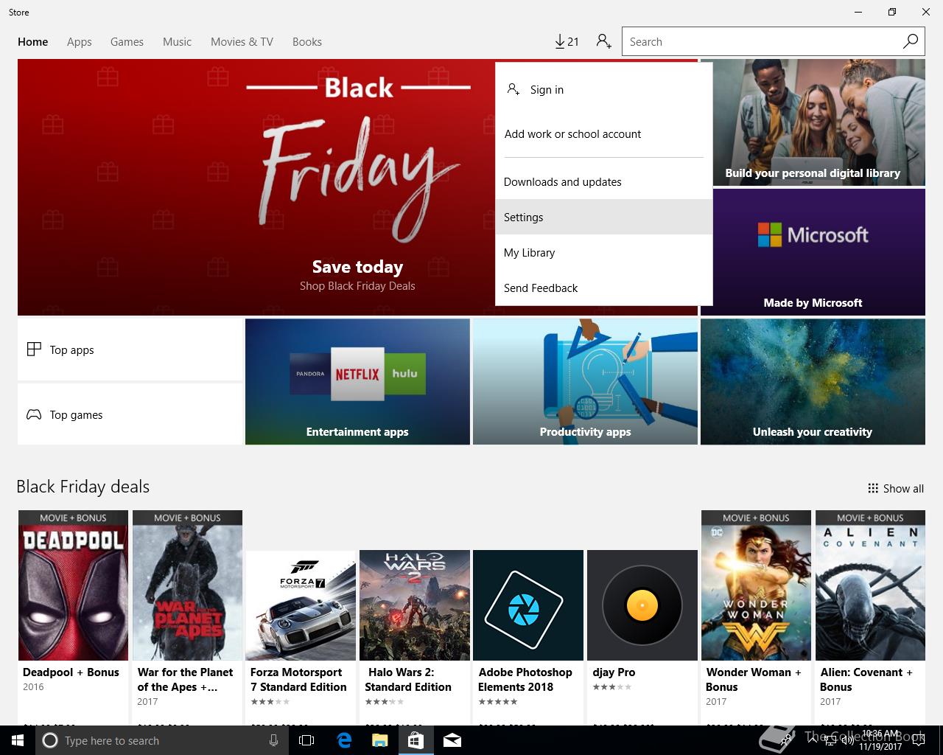The image size is (943, 755).
Task: Click the Sign in person icon
Action: tap(513, 89)
